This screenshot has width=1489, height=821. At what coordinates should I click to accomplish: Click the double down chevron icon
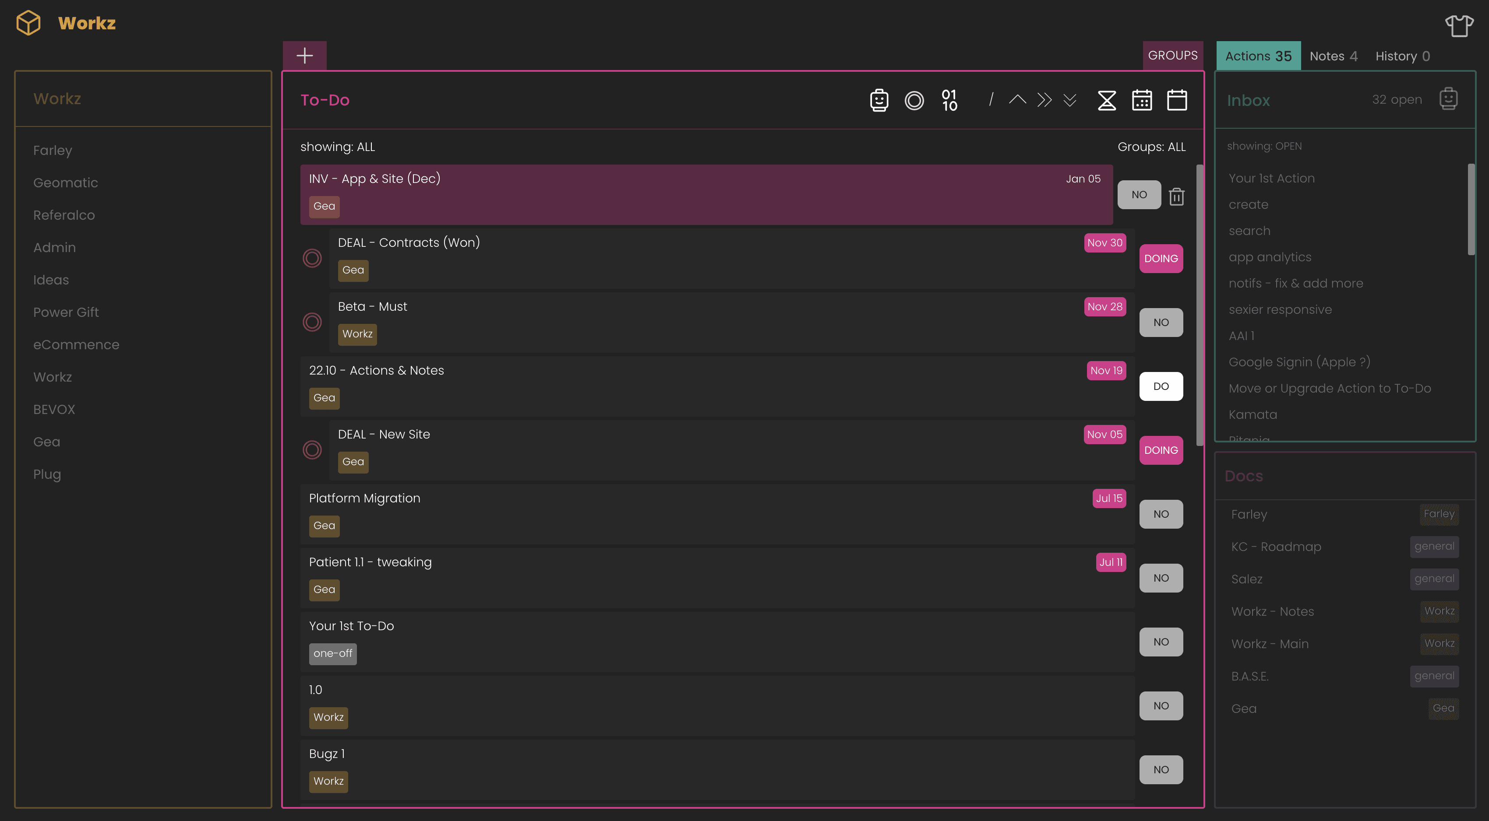click(1070, 100)
